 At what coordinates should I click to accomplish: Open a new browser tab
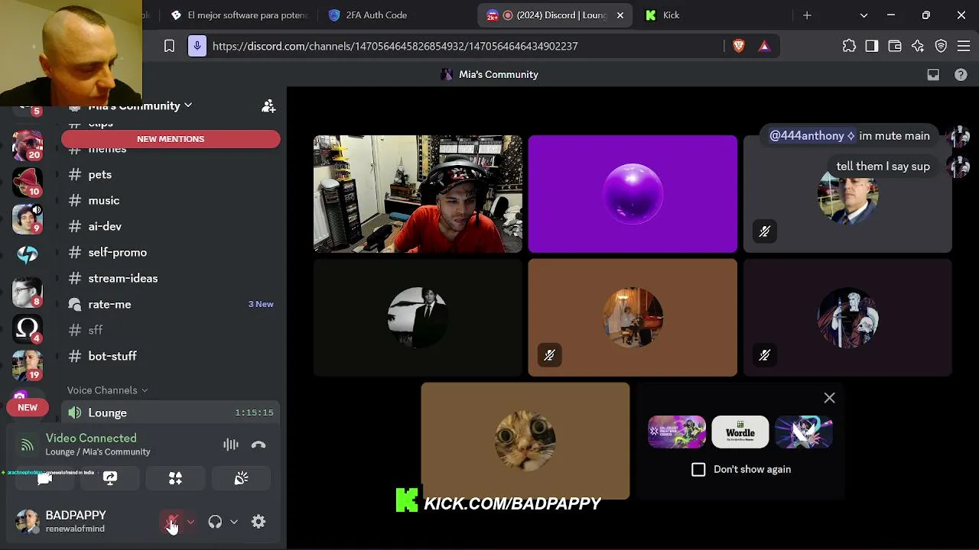click(807, 15)
